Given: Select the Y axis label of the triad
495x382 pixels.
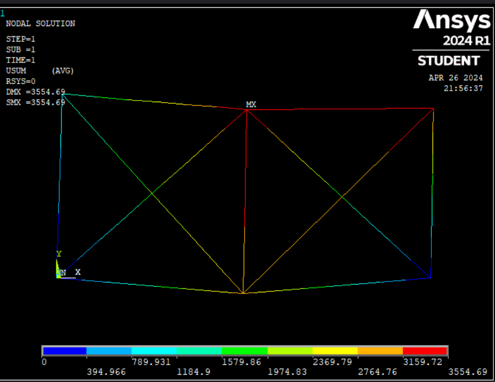Looking at the screenshot, I should coord(58,254).
